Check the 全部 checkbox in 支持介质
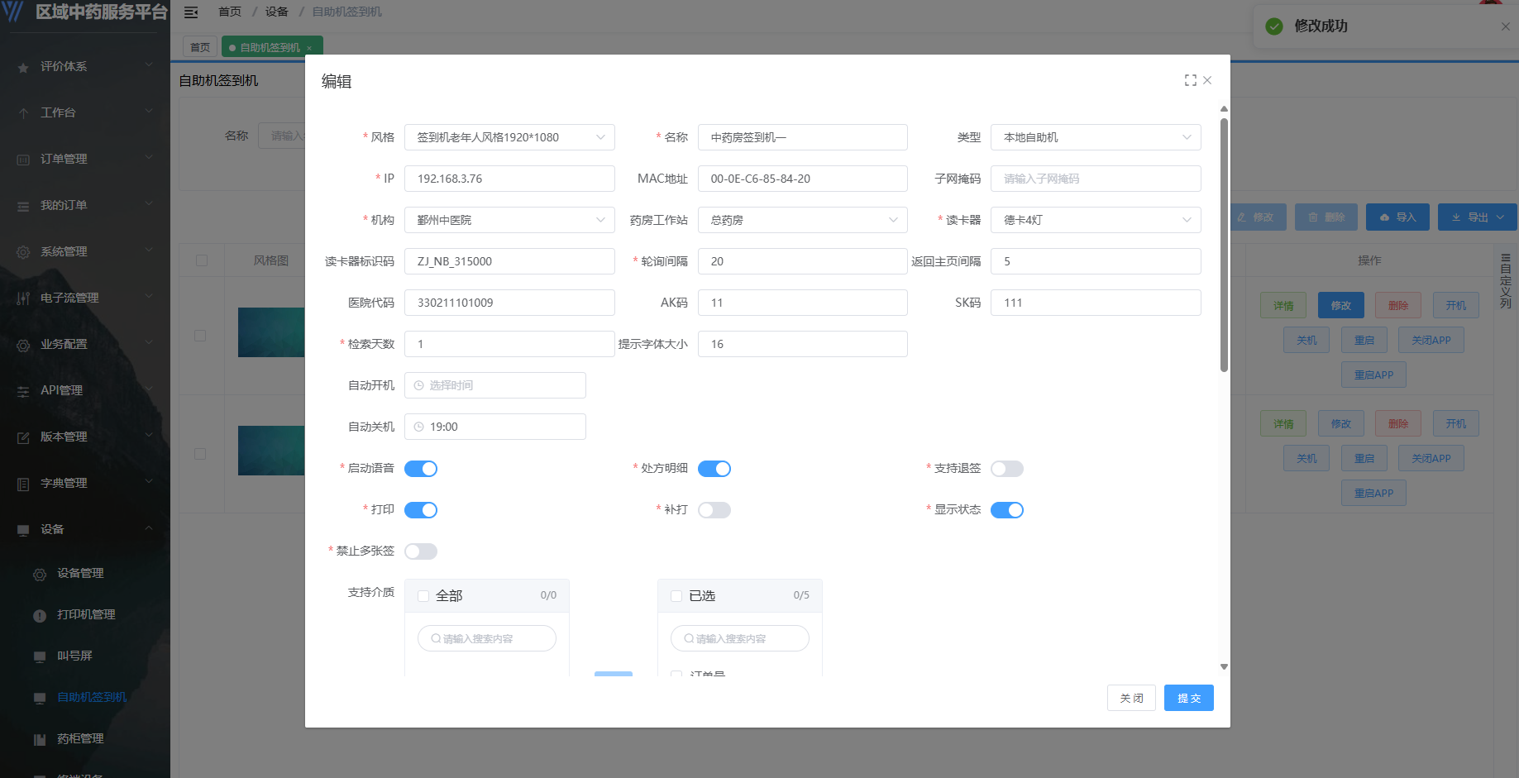This screenshot has height=778, width=1519. tap(423, 595)
